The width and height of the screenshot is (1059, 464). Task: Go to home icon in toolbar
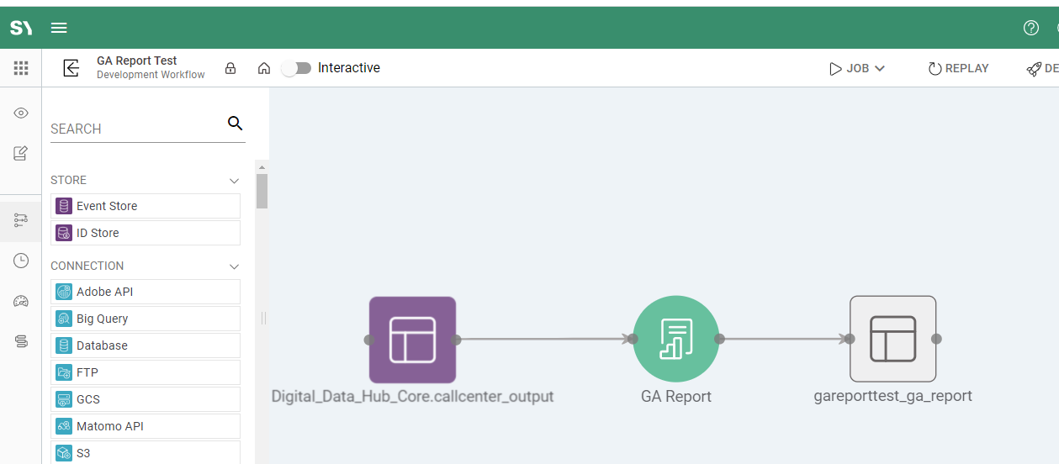[x=264, y=68]
